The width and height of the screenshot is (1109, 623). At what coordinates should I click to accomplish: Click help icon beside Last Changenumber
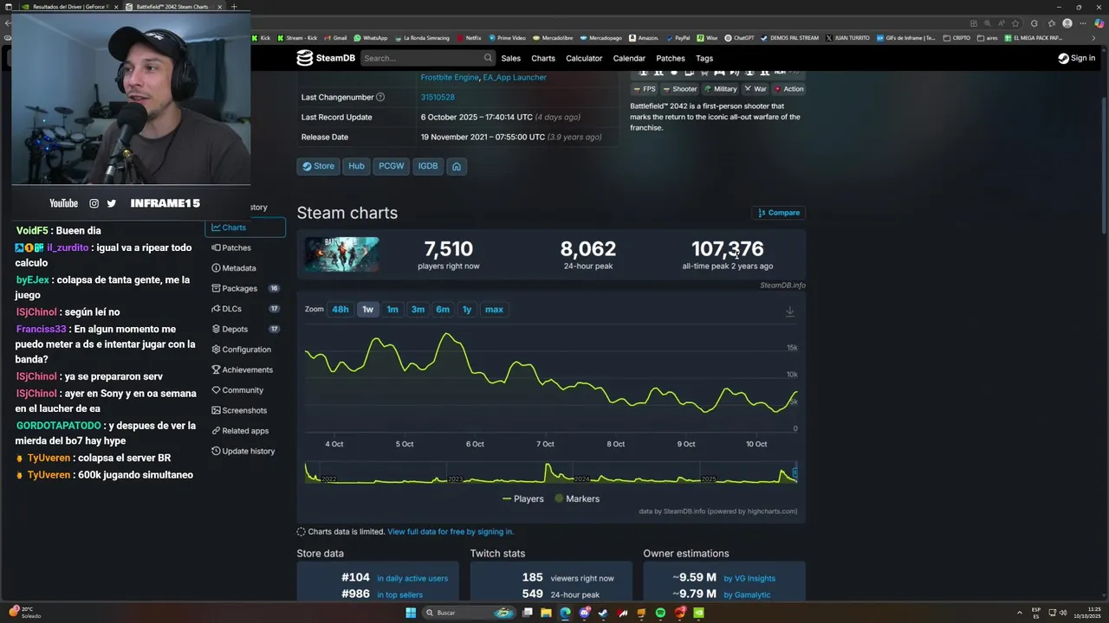coord(380,97)
